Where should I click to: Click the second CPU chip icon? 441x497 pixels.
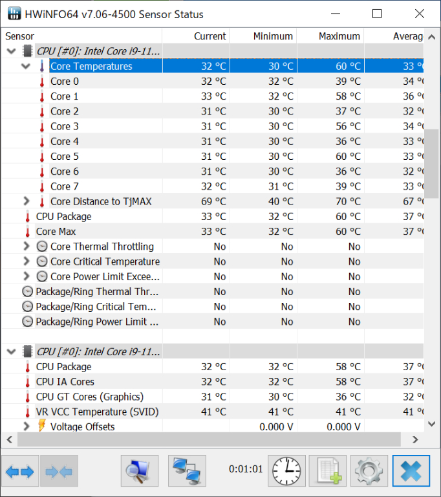click(28, 351)
